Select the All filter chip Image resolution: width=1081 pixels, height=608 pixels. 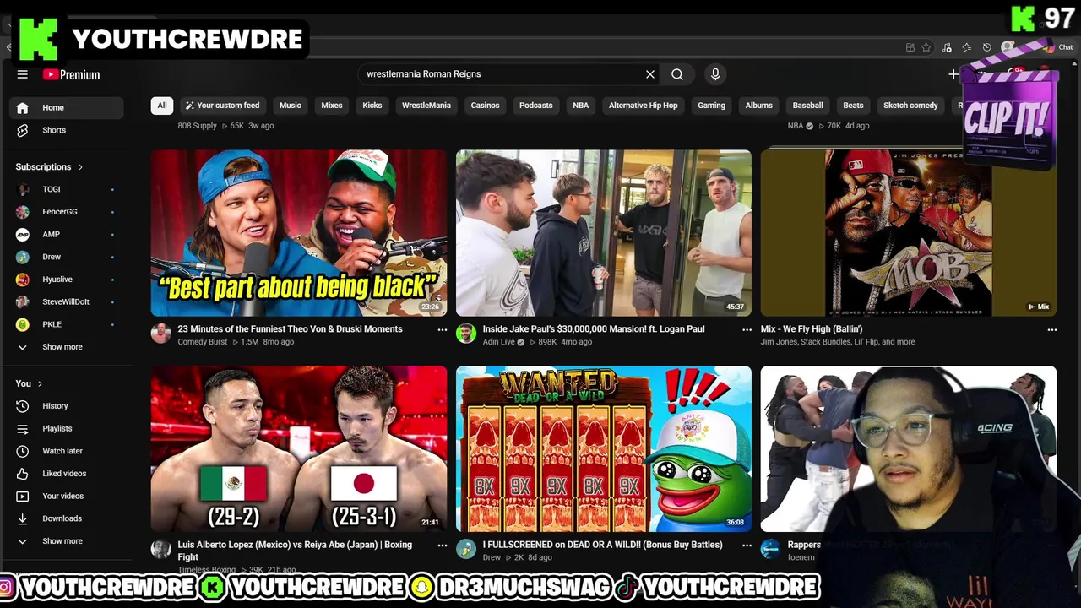pyautogui.click(x=162, y=106)
